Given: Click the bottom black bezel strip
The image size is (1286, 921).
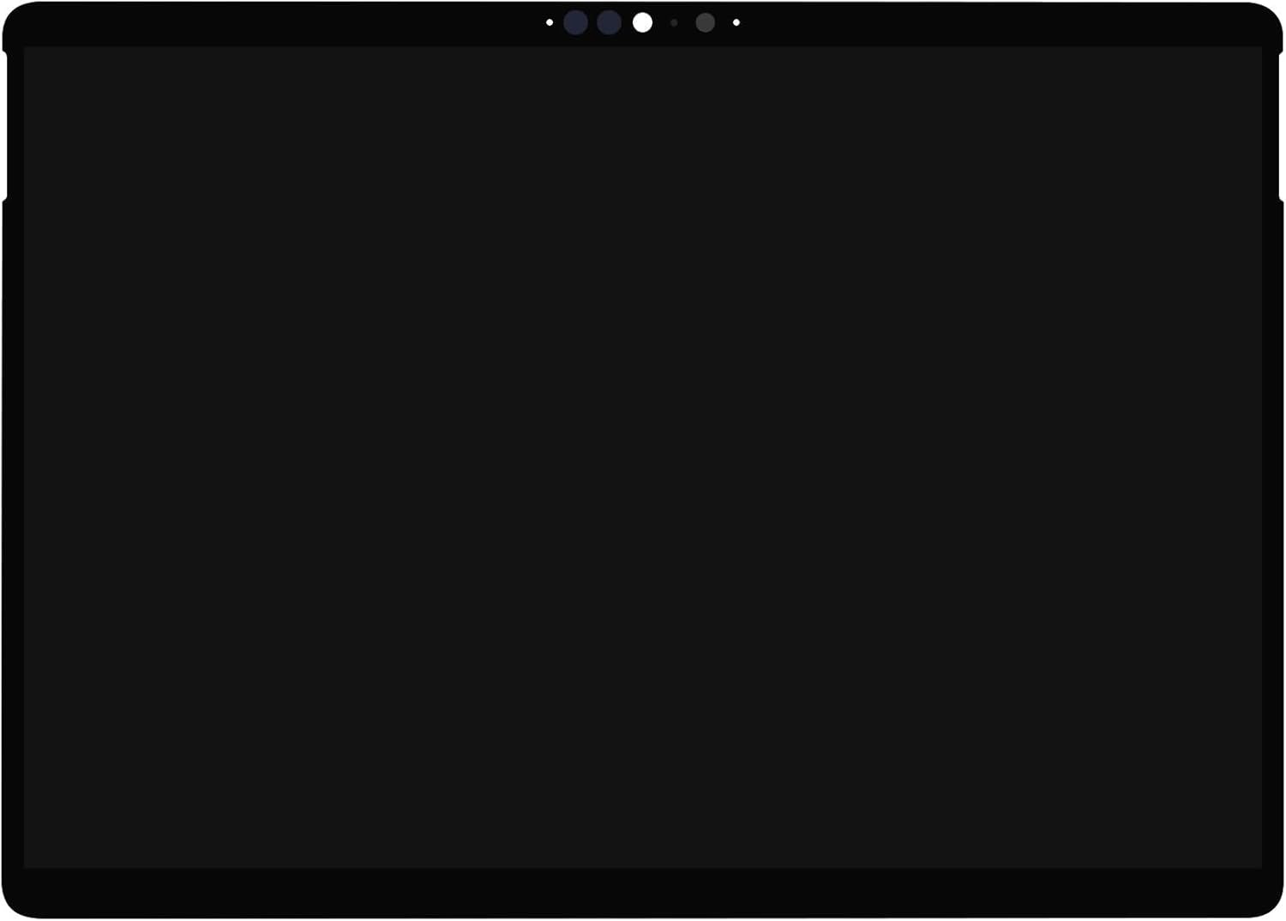Looking at the screenshot, I should point(643,892).
